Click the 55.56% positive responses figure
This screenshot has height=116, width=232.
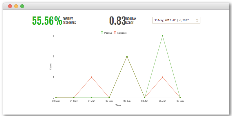click(47, 21)
